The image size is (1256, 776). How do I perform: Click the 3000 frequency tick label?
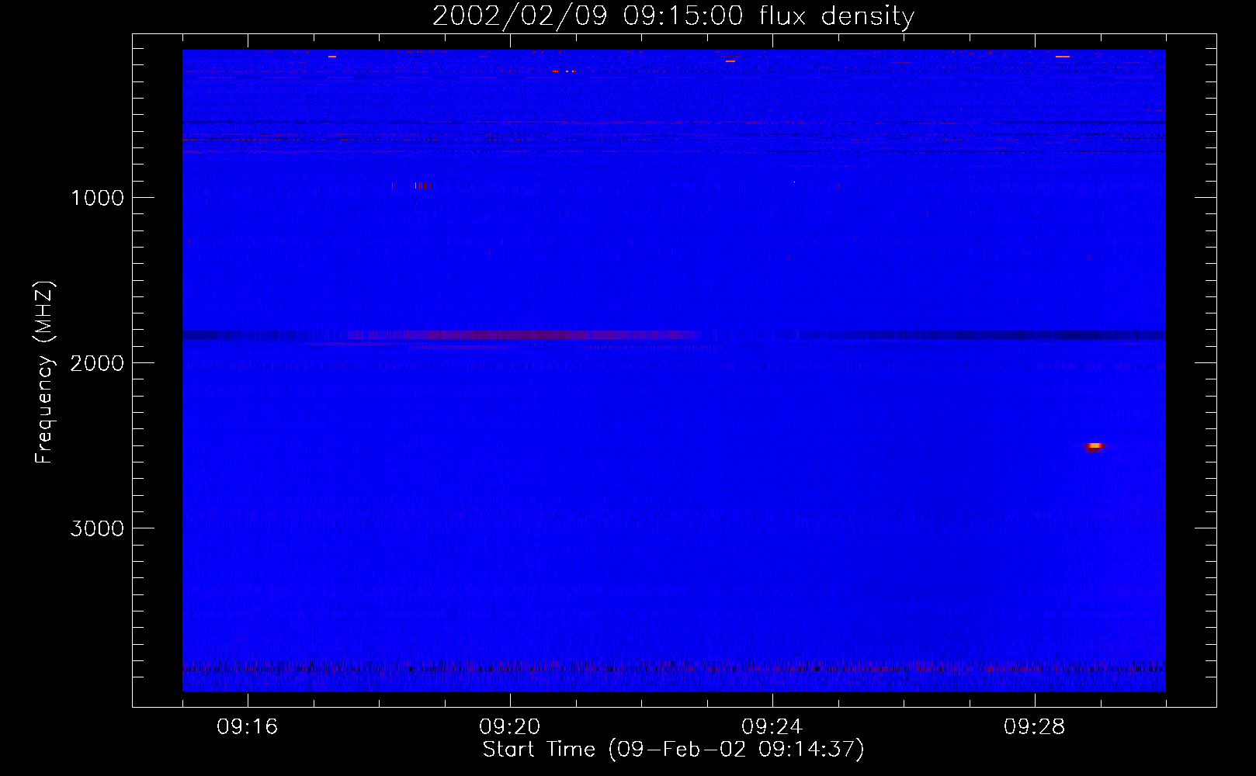coord(97,528)
